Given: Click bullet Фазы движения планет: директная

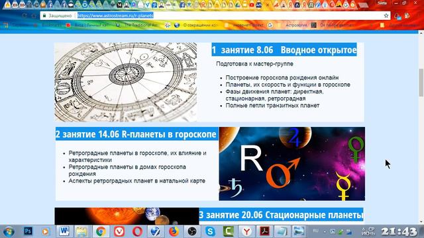Looking at the screenshot, I should (274, 95).
